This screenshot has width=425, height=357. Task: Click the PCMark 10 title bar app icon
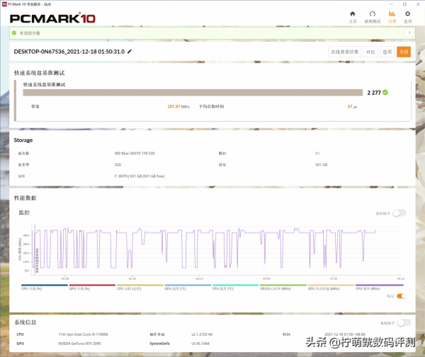tap(4, 4)
